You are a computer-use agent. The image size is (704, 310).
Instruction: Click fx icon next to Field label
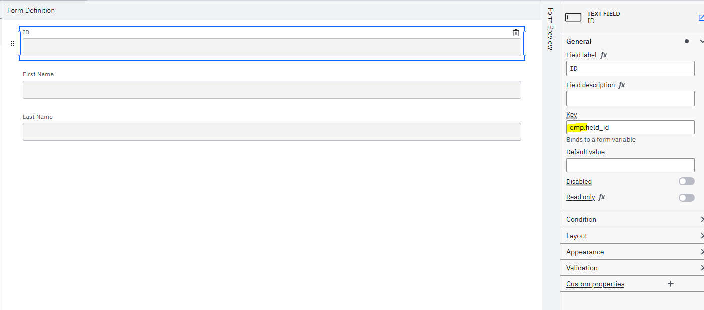[604, 55]
